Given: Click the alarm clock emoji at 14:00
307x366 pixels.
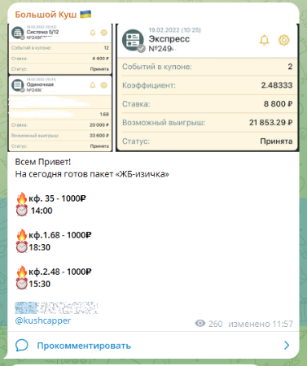Looking at the screenshot, I should coord(22,211).
